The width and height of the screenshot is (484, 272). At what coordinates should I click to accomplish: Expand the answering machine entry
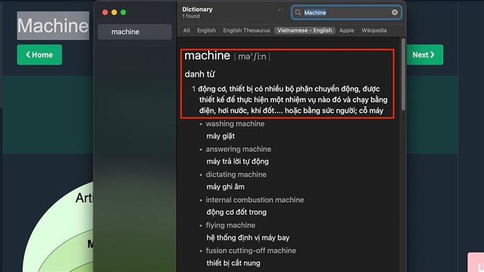[201, 149]
